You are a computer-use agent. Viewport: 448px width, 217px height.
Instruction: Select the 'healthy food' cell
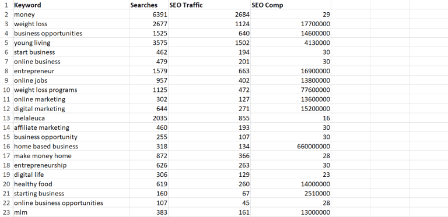pyautogui.click(x=71, y=183)
